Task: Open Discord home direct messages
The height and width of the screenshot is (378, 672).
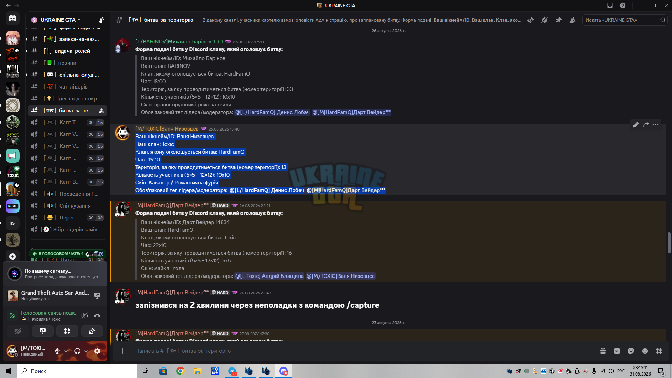Action: (13, 18)
